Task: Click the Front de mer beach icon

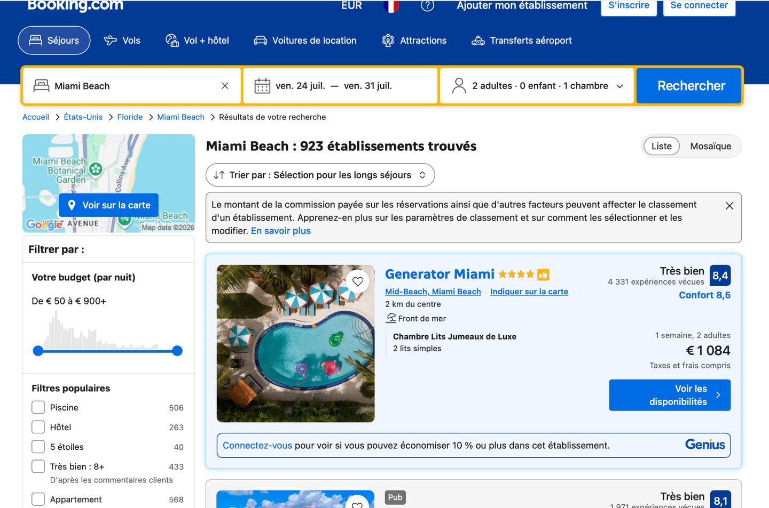Action: (391, 318)
